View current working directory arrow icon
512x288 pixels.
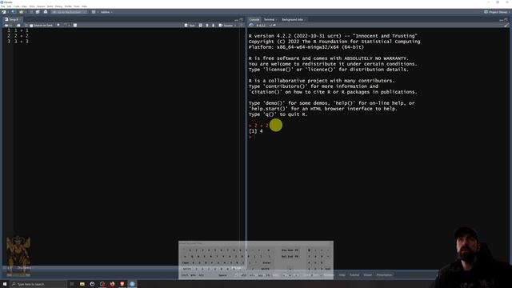click(274, 25)
